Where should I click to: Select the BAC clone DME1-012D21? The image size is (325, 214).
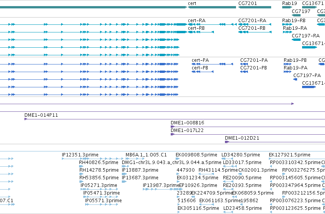(242, 138)
